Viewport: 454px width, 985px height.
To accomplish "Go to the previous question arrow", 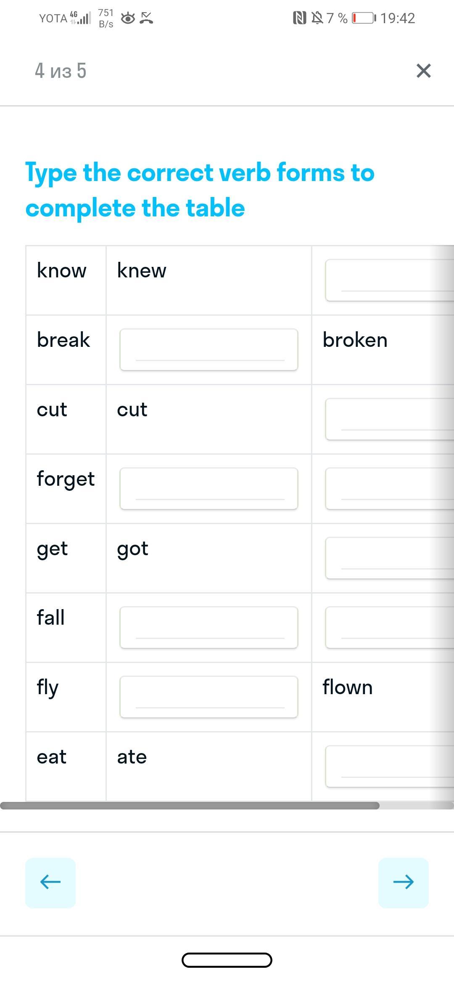I will point(50,883).
